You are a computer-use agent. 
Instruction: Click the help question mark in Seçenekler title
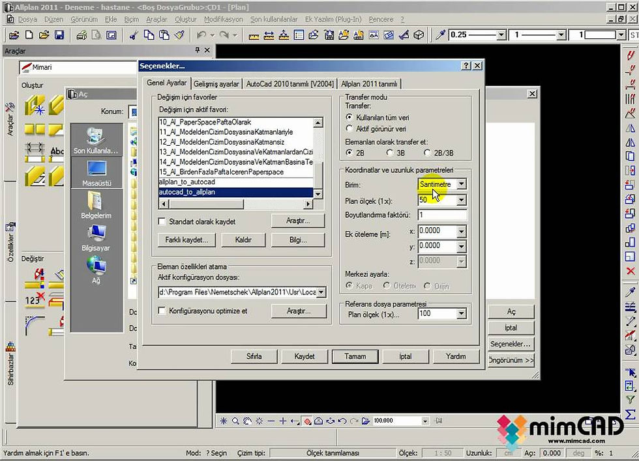point(467,66)
